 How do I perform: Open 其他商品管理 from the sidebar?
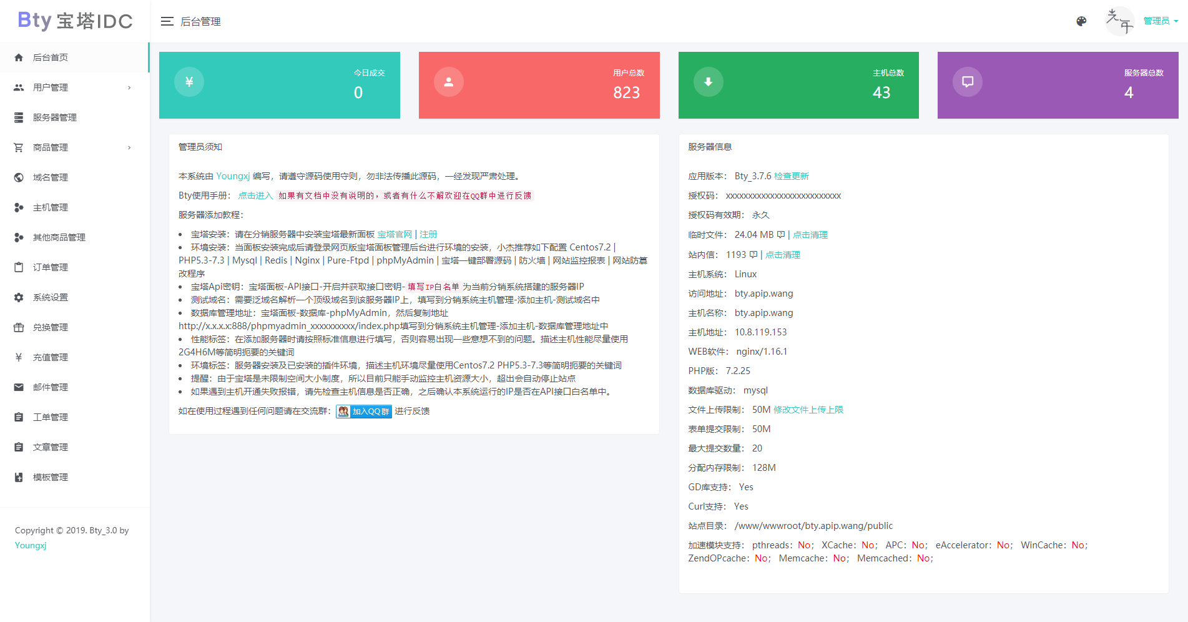click(19, 237)
